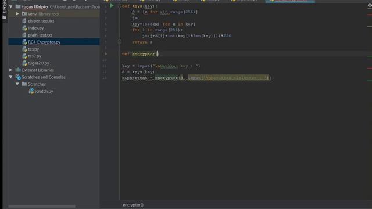
Task: Expand External Libraries node
Action: (x=11, y=70)
